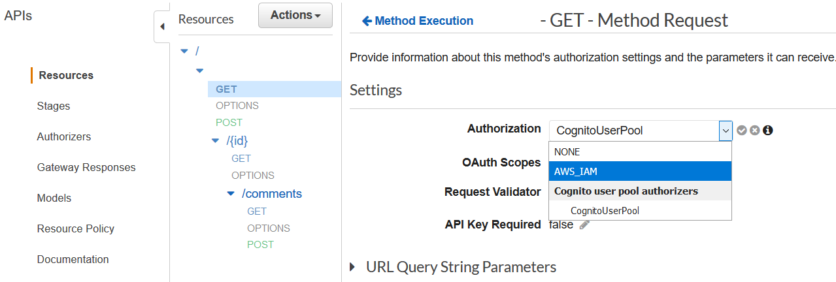The image size is (836, 282).
Task: Select the highlighted GET method
Action: pos(275,89)
